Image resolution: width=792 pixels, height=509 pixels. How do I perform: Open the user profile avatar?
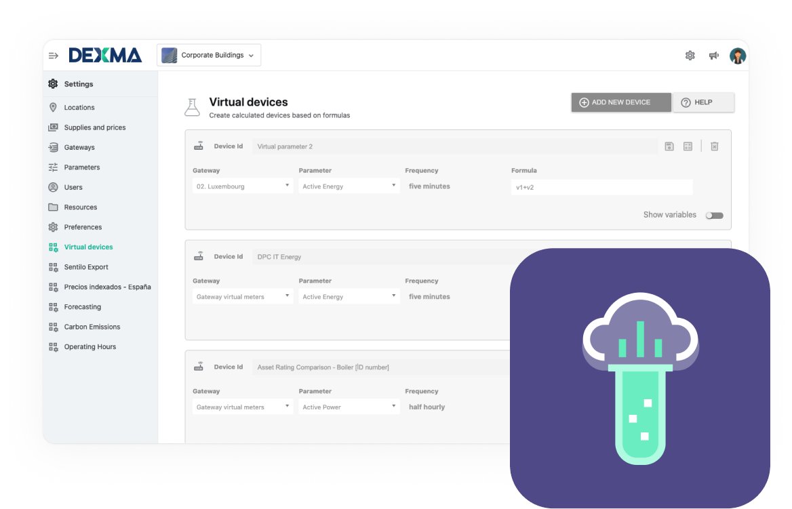737,55
